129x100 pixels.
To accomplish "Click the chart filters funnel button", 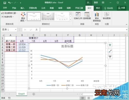I will tap(110, 57).
